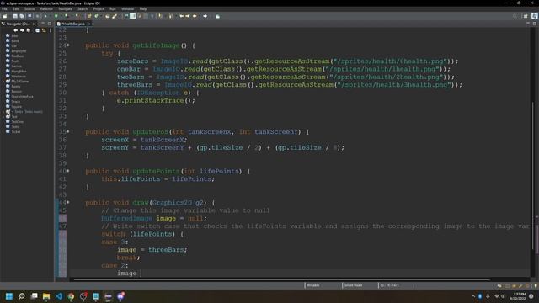Click the green Run button in toolbar
539x303 pixels.
pos(56,16)
